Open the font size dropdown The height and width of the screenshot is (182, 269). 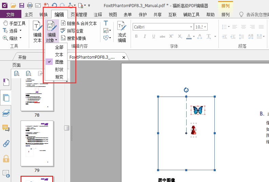(205, 27)
